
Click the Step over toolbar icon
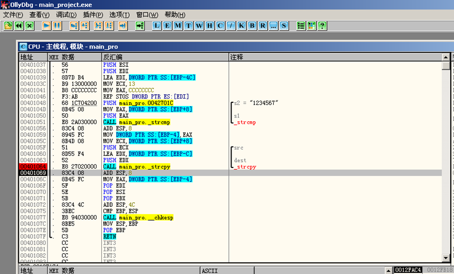(85, 25)
